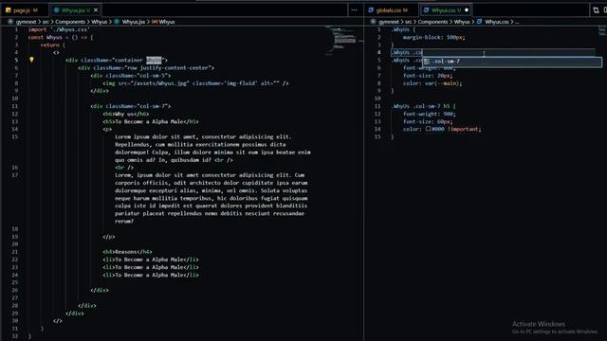Click the minimap of the Whyus.jsx editor
This screenshot has width=607, height=341.
click(x=343, y=40)
